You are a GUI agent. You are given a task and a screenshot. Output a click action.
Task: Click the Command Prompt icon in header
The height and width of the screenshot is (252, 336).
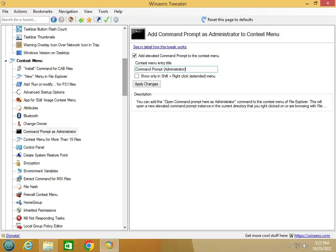(138, 34)
